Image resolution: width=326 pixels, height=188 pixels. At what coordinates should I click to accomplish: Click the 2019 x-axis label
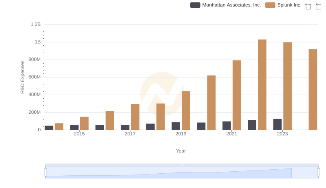tap(181, 134)
